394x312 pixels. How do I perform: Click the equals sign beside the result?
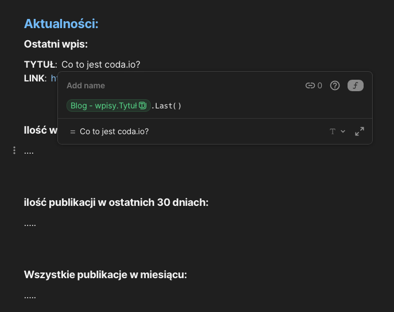coord(72,132)
